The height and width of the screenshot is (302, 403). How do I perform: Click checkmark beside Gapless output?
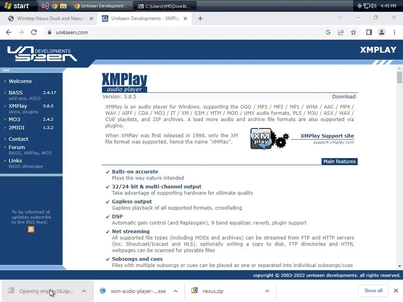(108, 202)
